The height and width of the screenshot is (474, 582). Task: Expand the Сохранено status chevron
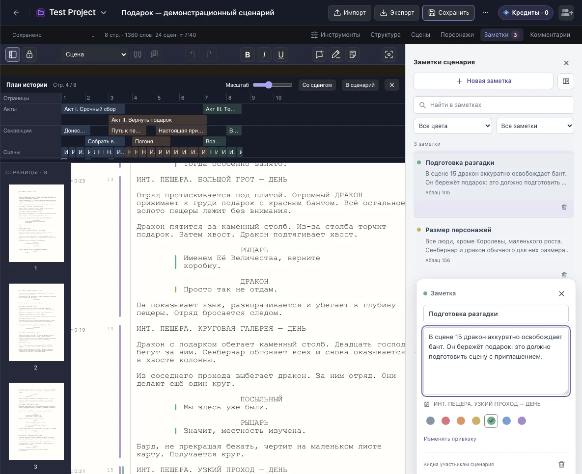[x=93, y=35]
